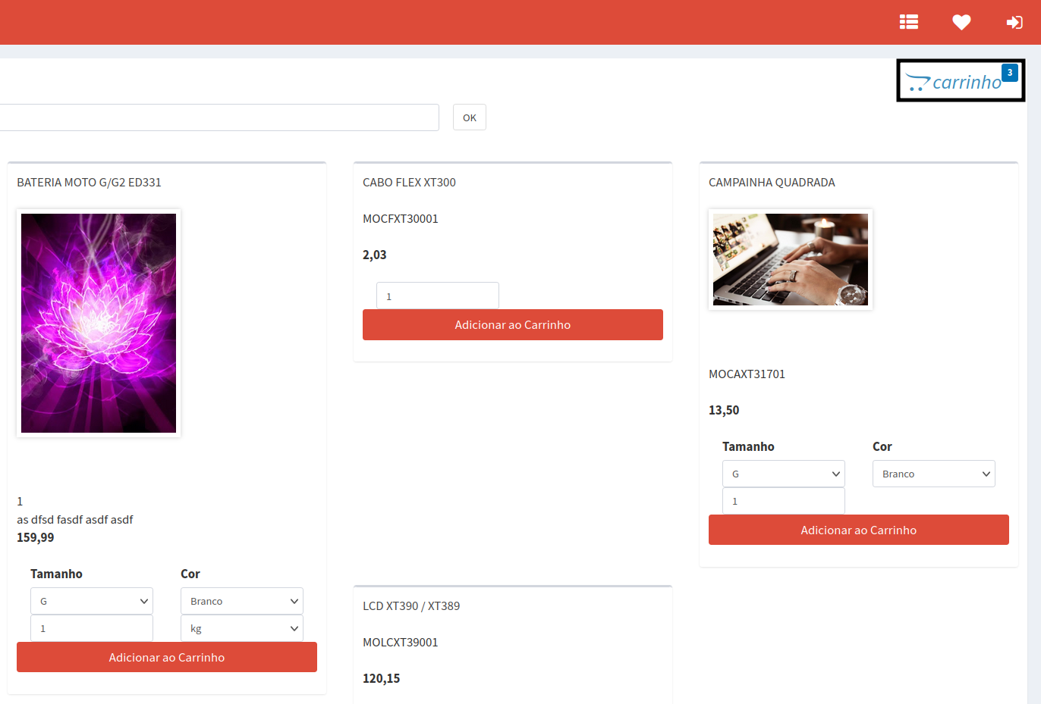Viewport: 1041px width, 704px height.
Task: Expand Tamanho dropdown for CAMPAINHA QUADRADA
Action: coord(783,474)
